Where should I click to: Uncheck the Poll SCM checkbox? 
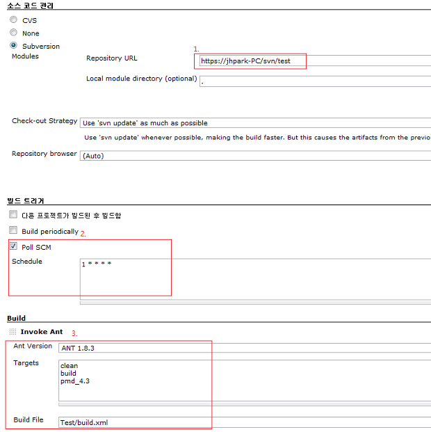coord(13,246)
